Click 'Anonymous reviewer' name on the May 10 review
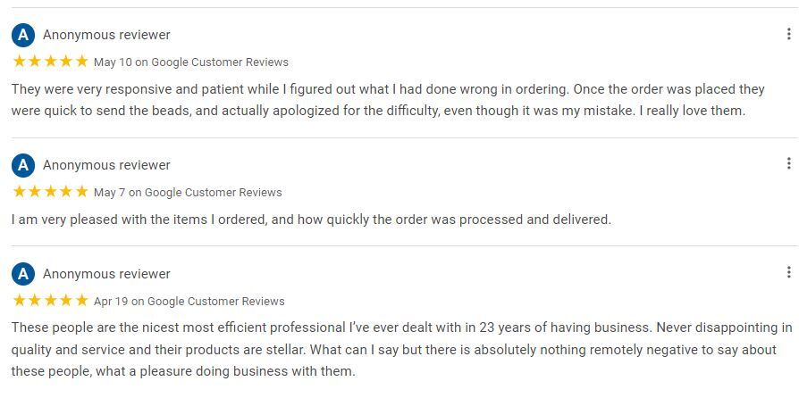The image size is (799, 398). tap(106, 35)
